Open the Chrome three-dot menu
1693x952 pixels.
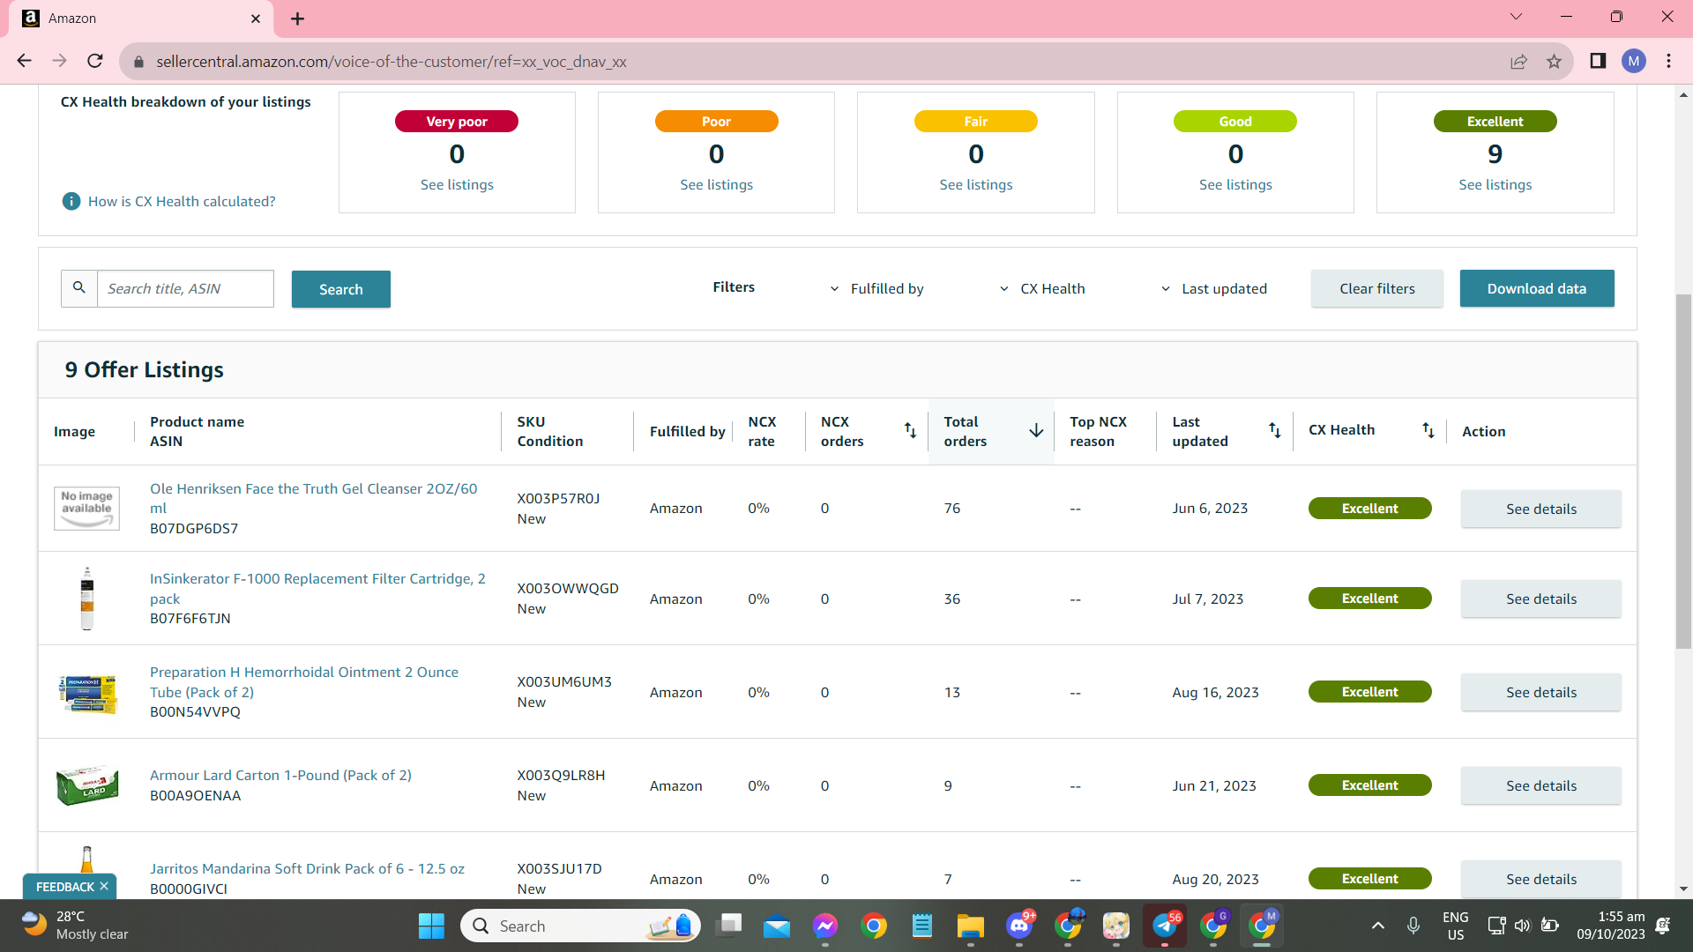(x=1668, y=61)
